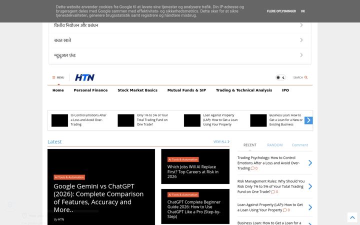Select the Comment tab
360x225 pixels.
[300, 145]
